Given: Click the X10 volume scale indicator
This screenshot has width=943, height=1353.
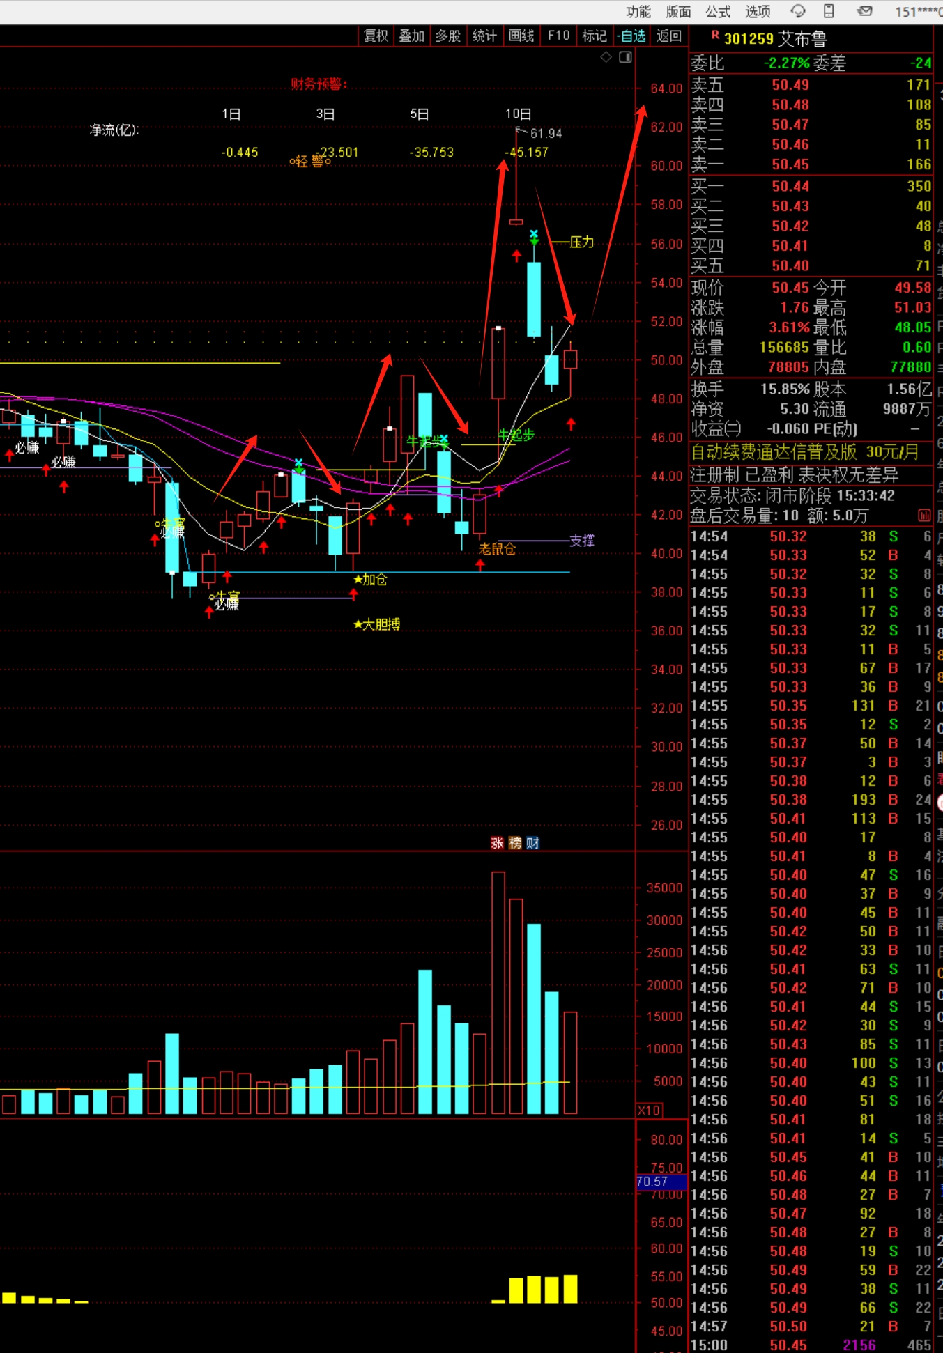Looking at the screenshot, I should pos(650,1111).
